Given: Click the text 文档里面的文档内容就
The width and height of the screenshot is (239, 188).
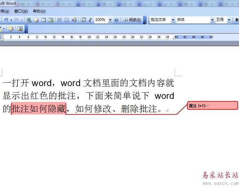Looking at the screenshot, I should pos(129,83).
